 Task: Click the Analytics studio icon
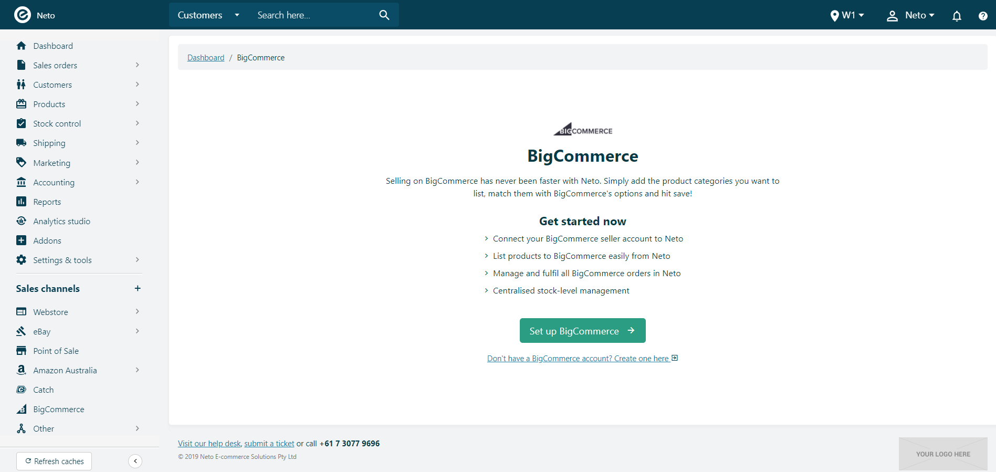(x=21, y=221)
